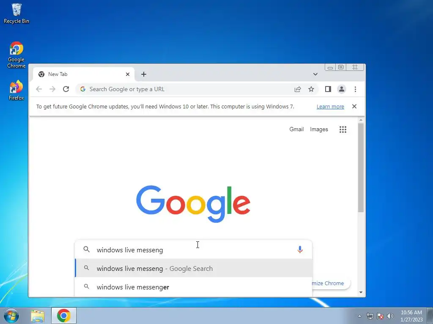Reload the page with the refresh icon
This screenshot has width=433, height=324.
point(66,89)
